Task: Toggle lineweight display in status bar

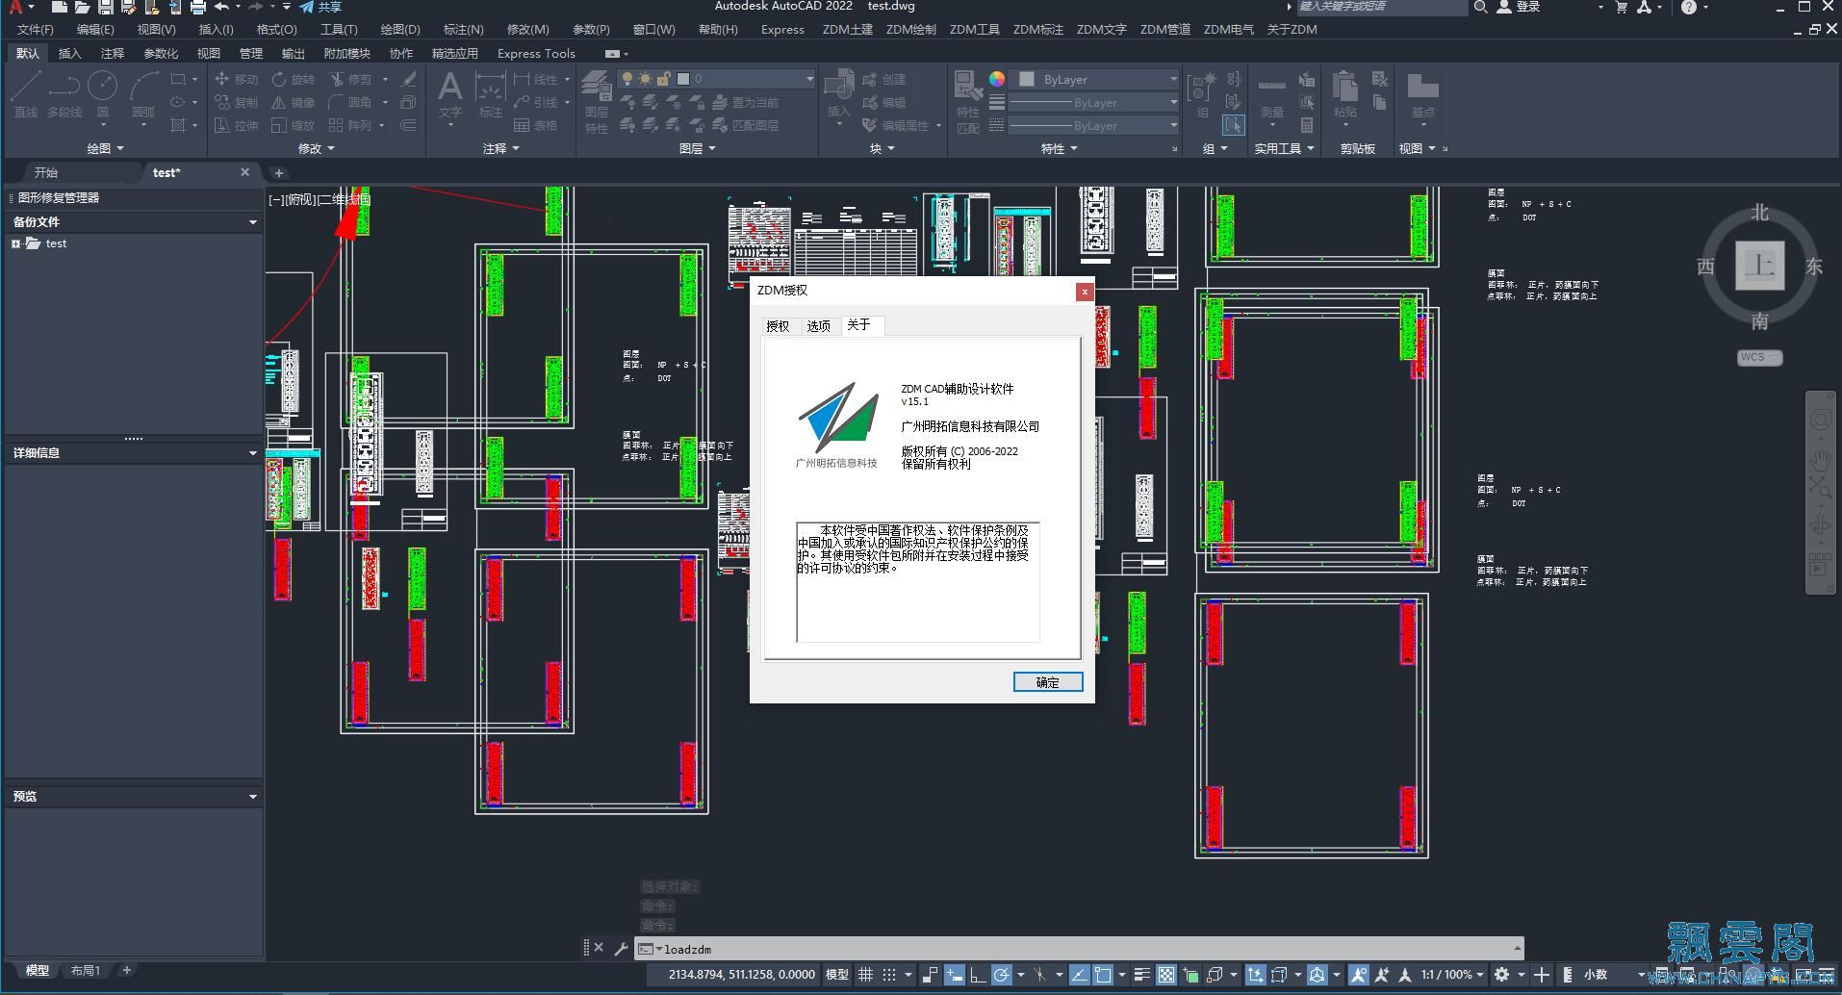Action: point(1142,975)
